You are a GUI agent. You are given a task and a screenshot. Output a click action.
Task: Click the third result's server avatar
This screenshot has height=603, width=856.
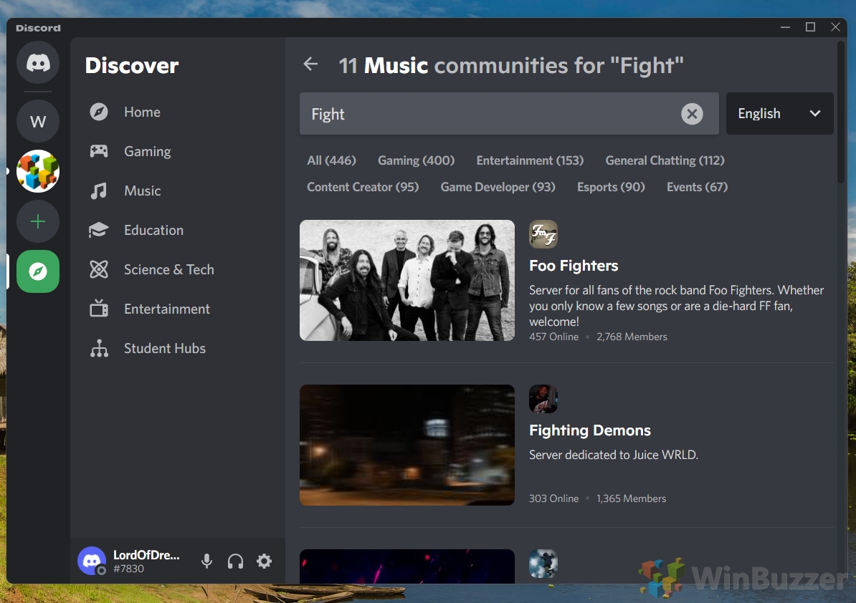[543, 564]
